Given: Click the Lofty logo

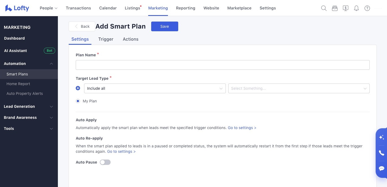Looking at the screenshot, I should pyautogui.click(x=17, y=8).
